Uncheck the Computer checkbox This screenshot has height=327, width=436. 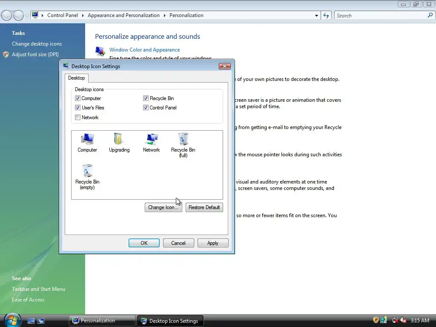(x=77, y=98)
